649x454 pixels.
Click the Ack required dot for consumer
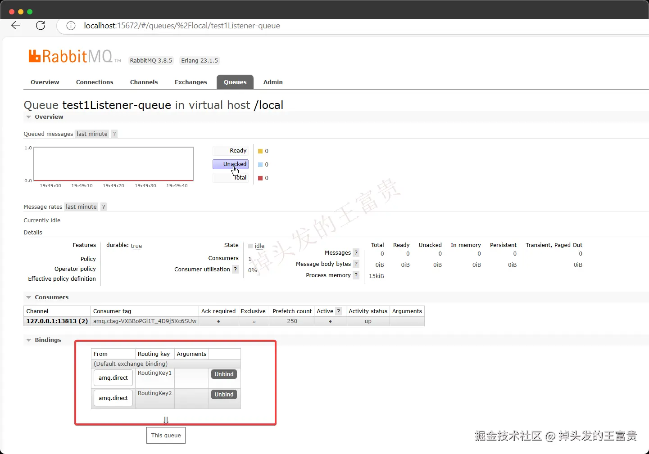tap(218, 321)
